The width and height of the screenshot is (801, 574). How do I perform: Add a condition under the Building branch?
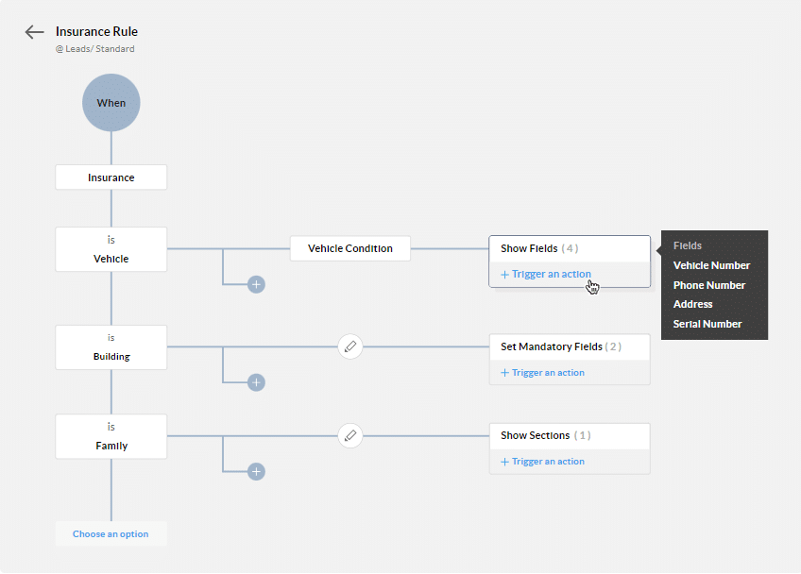(255, 381)
